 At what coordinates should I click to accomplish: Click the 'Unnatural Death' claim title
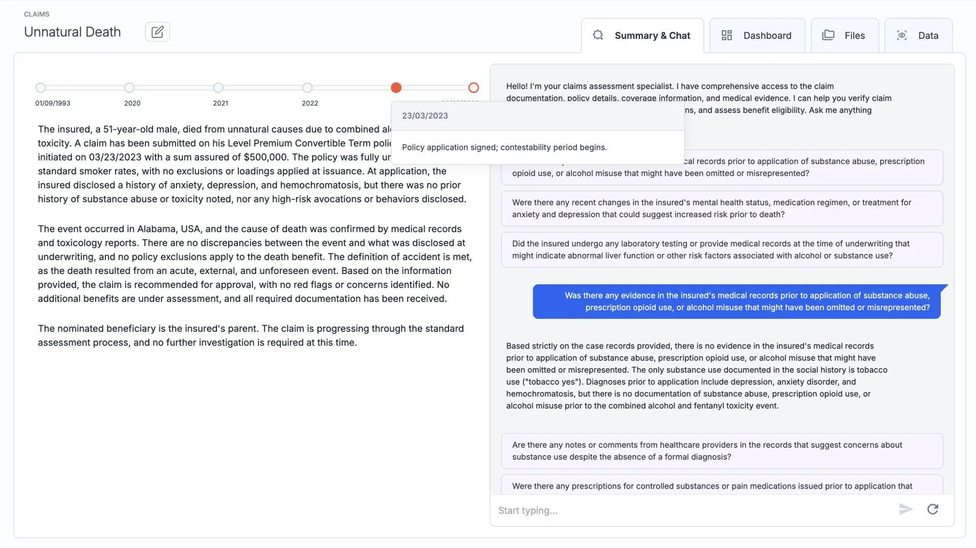point(73,32)
